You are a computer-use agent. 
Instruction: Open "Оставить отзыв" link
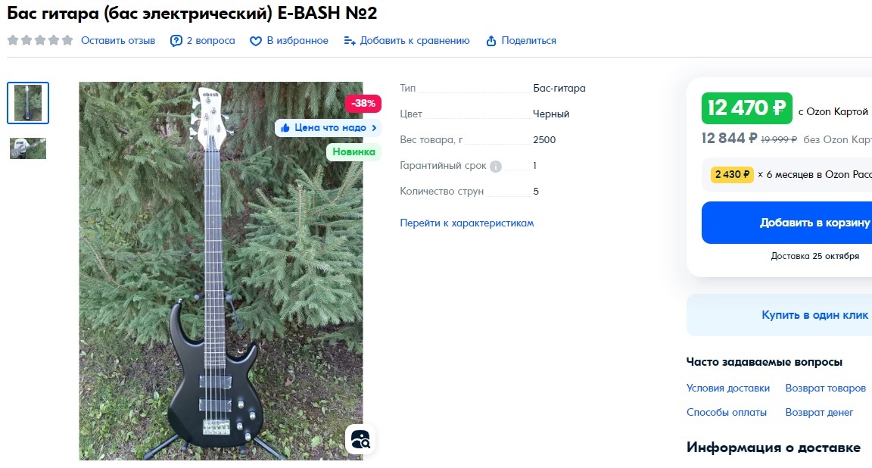(x=118, y=41)
